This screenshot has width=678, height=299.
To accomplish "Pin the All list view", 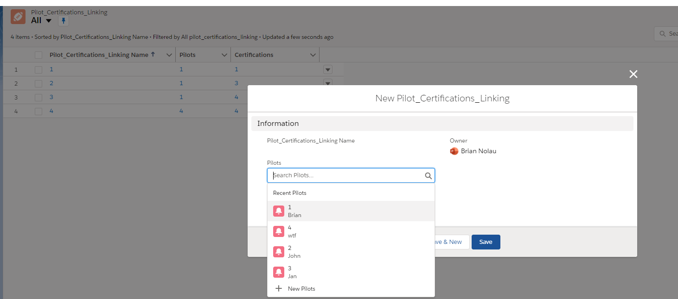I will point(64,21).
